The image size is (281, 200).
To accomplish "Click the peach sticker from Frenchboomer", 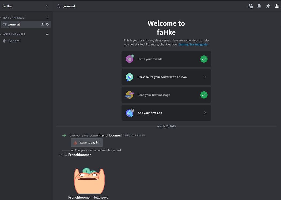I will pos(89,180).
